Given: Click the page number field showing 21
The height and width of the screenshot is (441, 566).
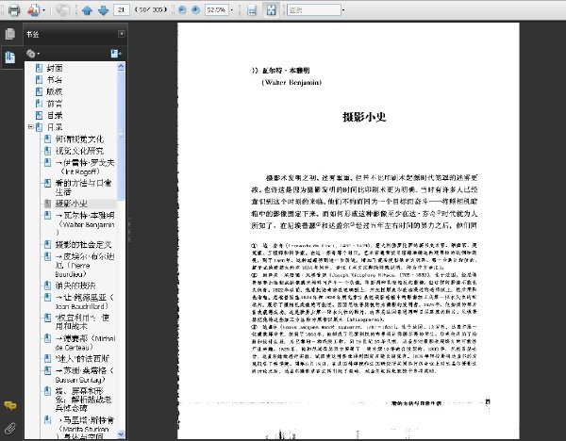Looking at the screenshot, I should [x=122, y=9].
